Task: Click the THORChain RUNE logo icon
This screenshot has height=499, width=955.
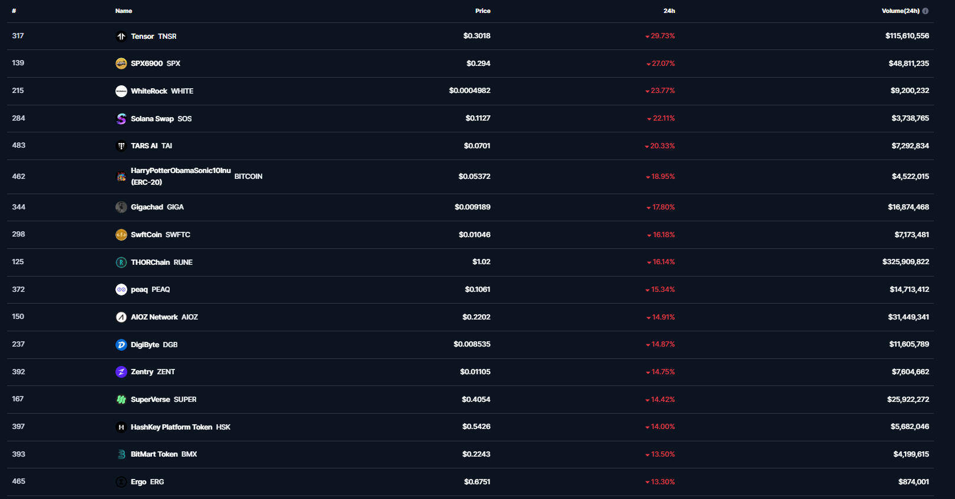Action: coord(121,262)
